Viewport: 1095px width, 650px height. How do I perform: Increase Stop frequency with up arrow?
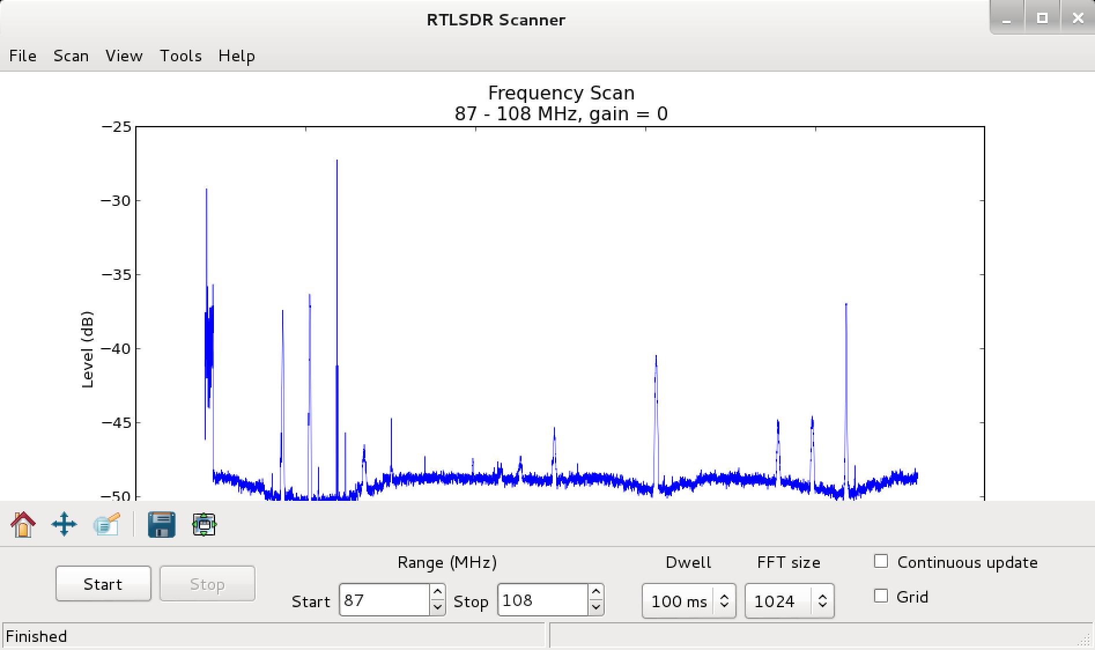(596, 592)
